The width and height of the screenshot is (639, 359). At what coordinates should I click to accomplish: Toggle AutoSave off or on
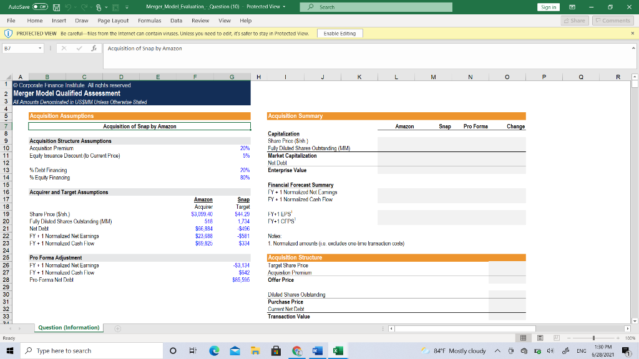point(39,7)
